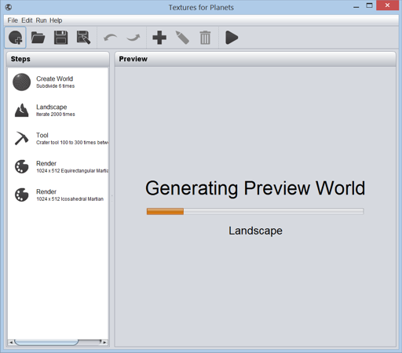Select the Landscape step title in Steps list
This screenshot has height=353, width=402.
[52, 107]
